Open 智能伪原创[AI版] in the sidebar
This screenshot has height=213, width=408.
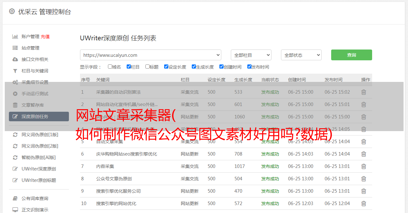point(38,157)
